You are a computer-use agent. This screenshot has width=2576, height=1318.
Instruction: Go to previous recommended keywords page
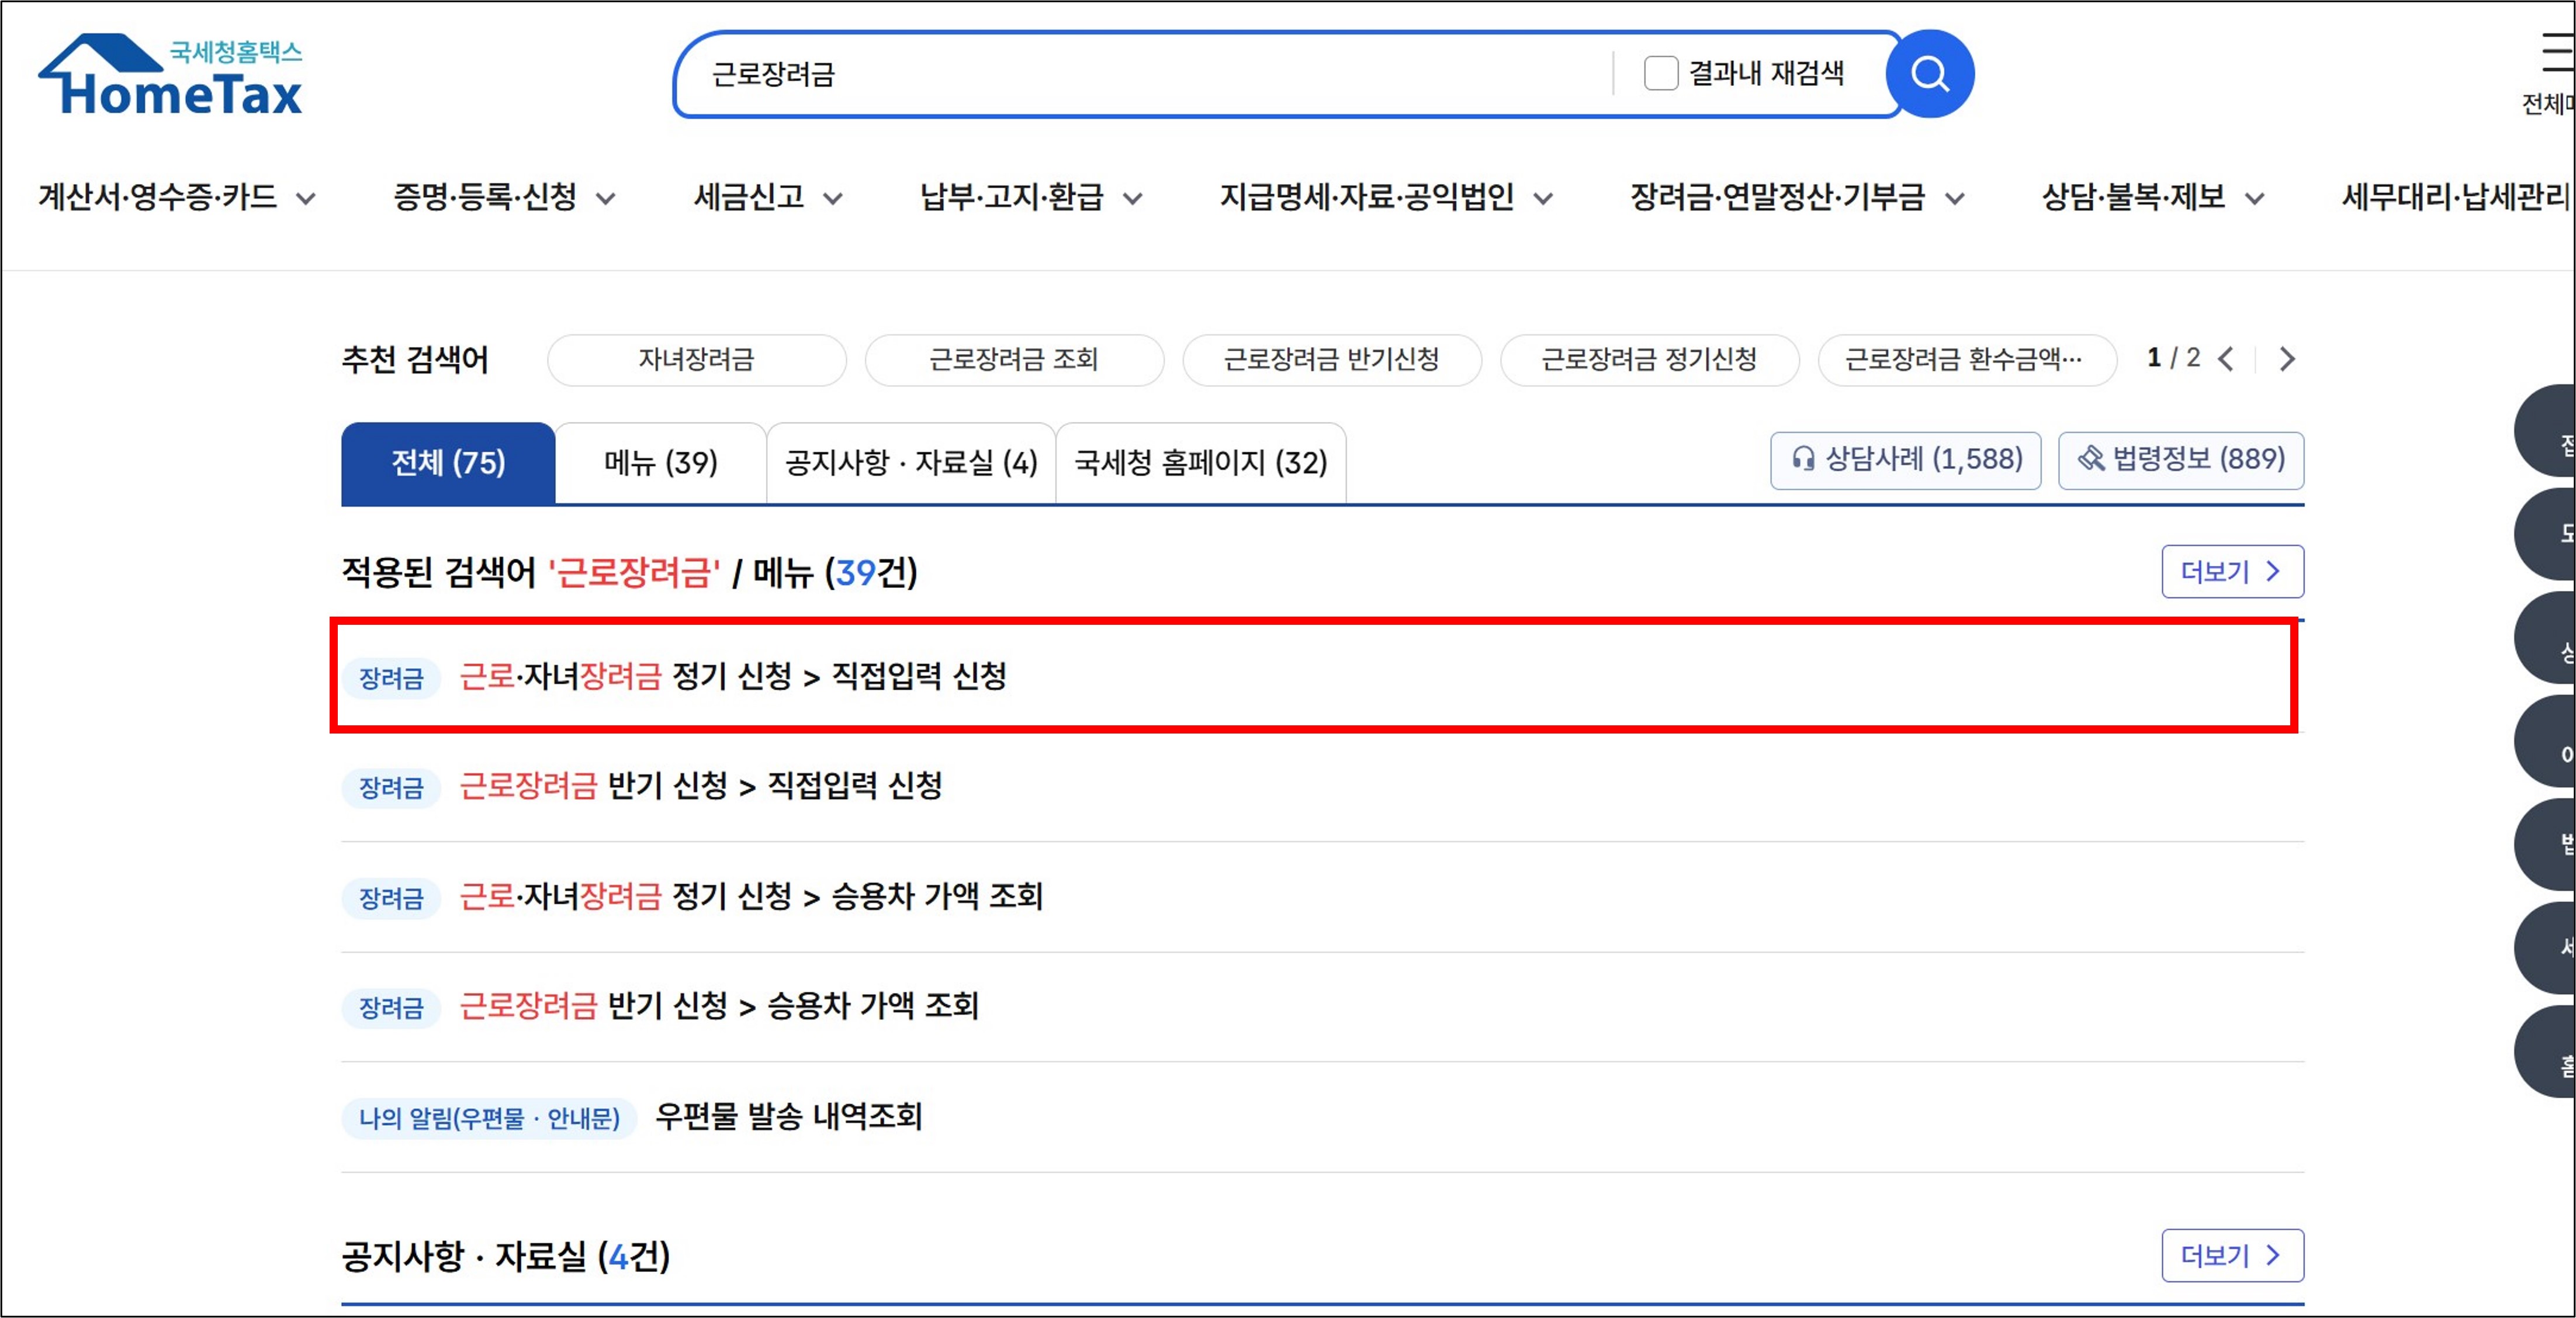(x=2226, y=359)
